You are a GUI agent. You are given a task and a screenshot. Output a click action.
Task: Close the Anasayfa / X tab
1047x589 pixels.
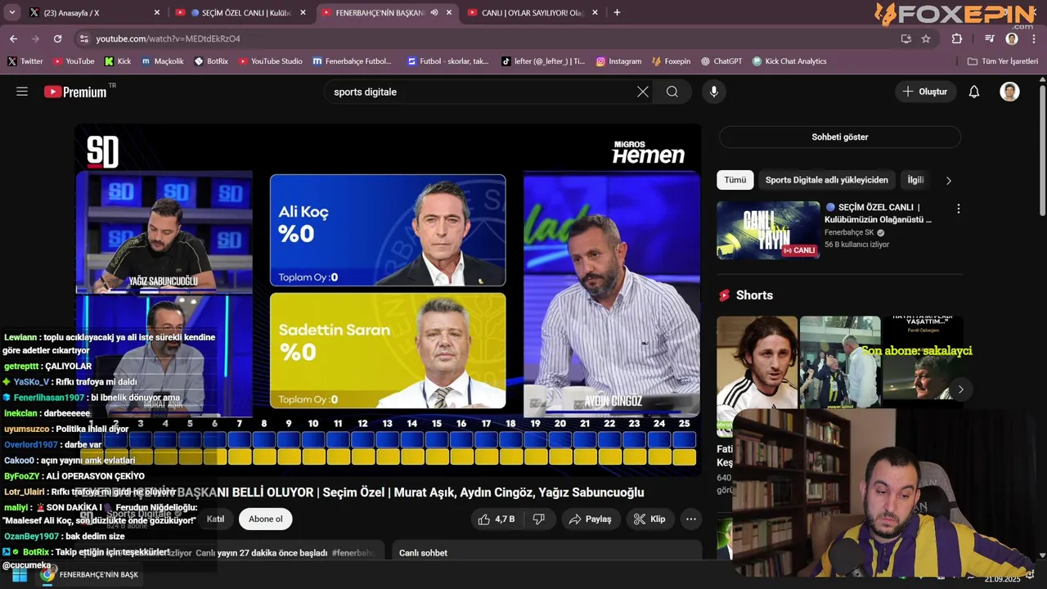[x=157, y=12]
